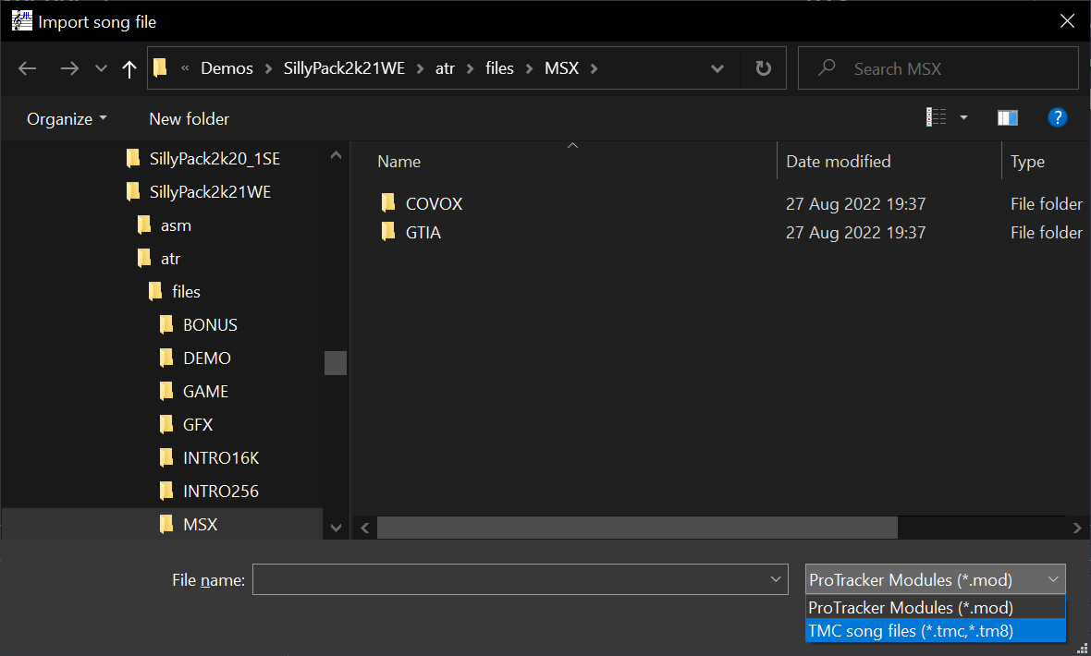This screenshot has height=656, width=1091.
Task: Open the address bar history dropdown
Action: click(717, 68)
